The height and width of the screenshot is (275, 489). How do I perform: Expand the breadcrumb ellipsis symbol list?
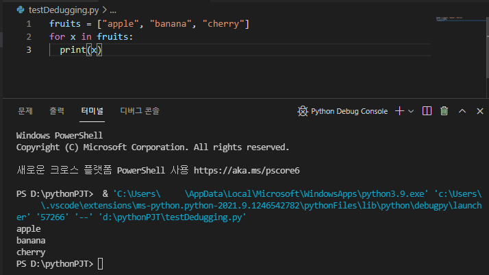point(113,10)
